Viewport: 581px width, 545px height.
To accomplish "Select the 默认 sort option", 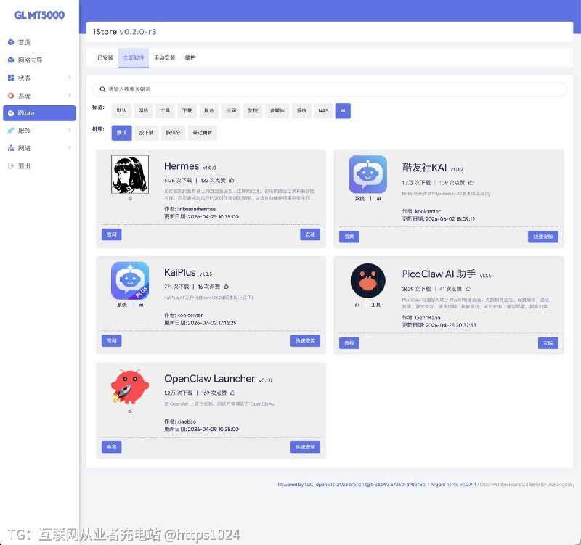I will [121, 133].
